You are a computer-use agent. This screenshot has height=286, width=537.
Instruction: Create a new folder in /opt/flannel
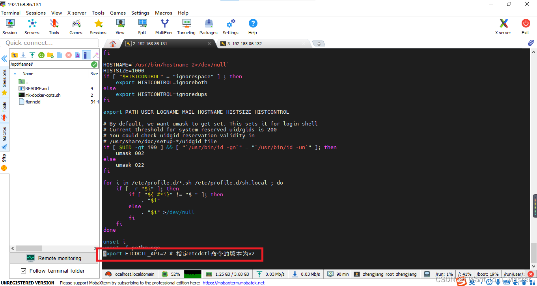coord(50,55)
